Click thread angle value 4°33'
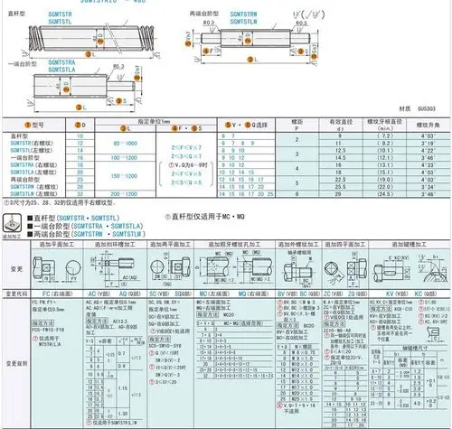 pos(428,165)
